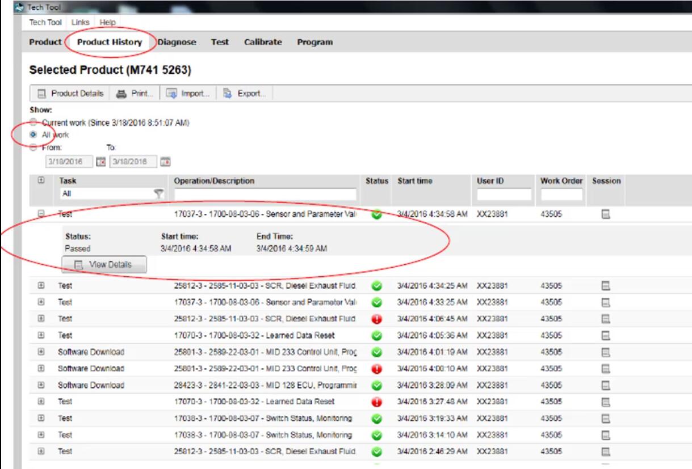Expand the Test row started 4:06:45 AM
Image resolution: width=692 pixels, height=469 pixels.
(x=40, y=318)
